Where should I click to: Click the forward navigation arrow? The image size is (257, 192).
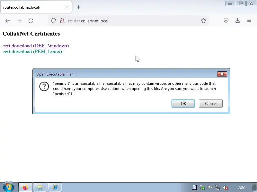(19, 21)
